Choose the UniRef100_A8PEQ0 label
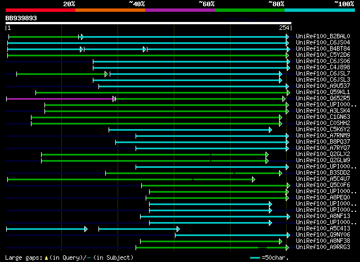This screenshot has height=262, width=360. [323, 198]
